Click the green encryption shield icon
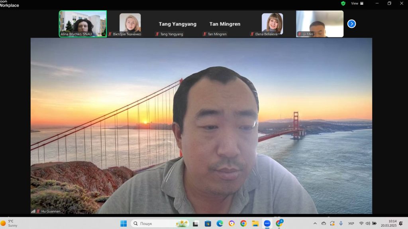 [343, 3]
